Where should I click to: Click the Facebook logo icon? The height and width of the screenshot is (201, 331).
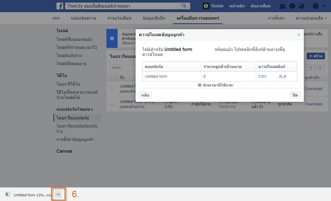pyautogui.click(x=60, y=6)
